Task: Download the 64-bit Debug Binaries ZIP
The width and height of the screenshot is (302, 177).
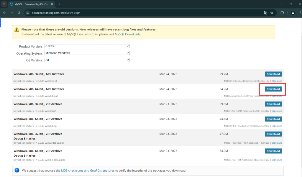Action: [273, 151]
